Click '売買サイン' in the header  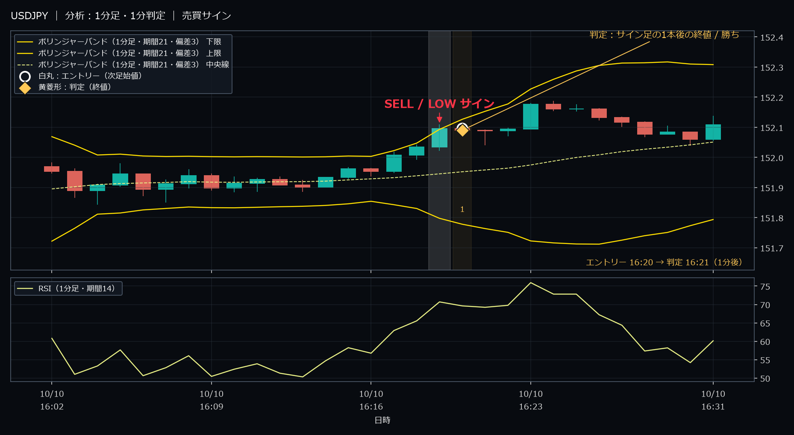point(206,16)
